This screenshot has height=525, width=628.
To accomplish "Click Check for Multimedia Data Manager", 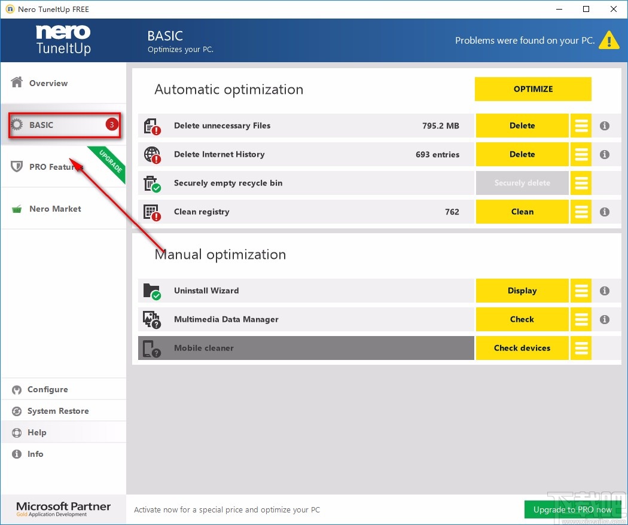I will click(x=522, y=319).
